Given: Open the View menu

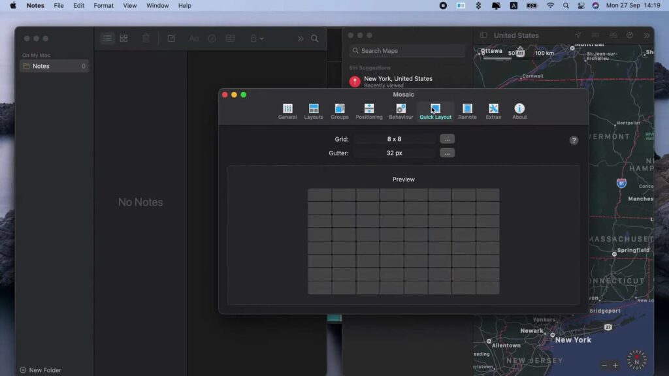Looking at the screenshot, I should pos(130,5).
